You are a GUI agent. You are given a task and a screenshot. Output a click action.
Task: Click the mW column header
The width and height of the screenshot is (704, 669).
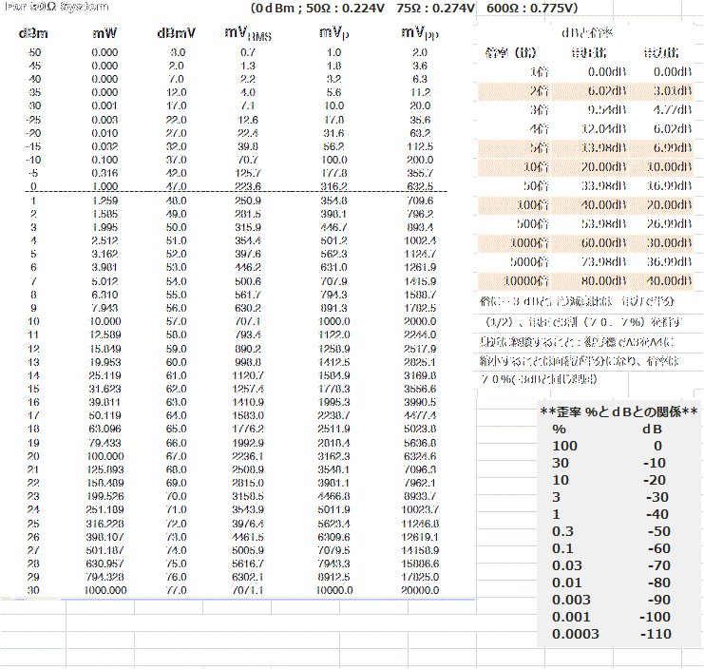pyautogui.click(x=105, y=33)
